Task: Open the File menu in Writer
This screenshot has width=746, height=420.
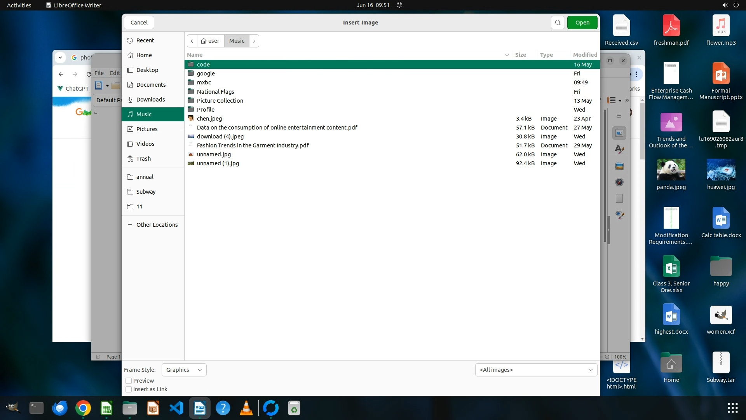Action: click(x=99, y=73)
